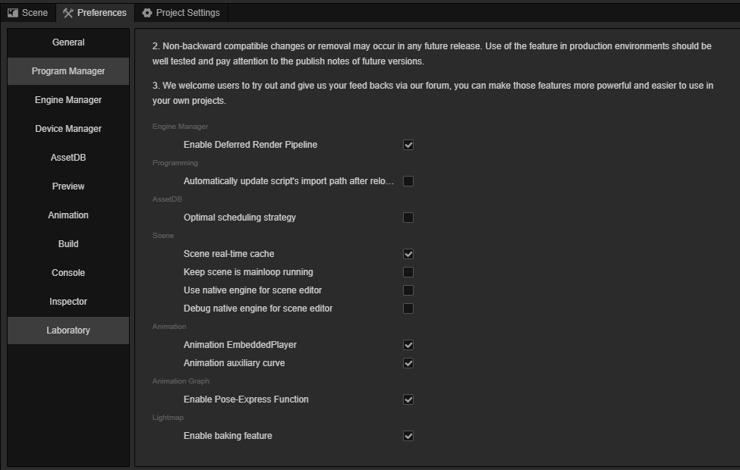This screenshot has height=470, width=740.
Task: Open the AssetDB preferences page
Action: click(68, 158)
